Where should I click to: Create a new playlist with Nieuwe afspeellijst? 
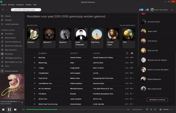(10, 71)
